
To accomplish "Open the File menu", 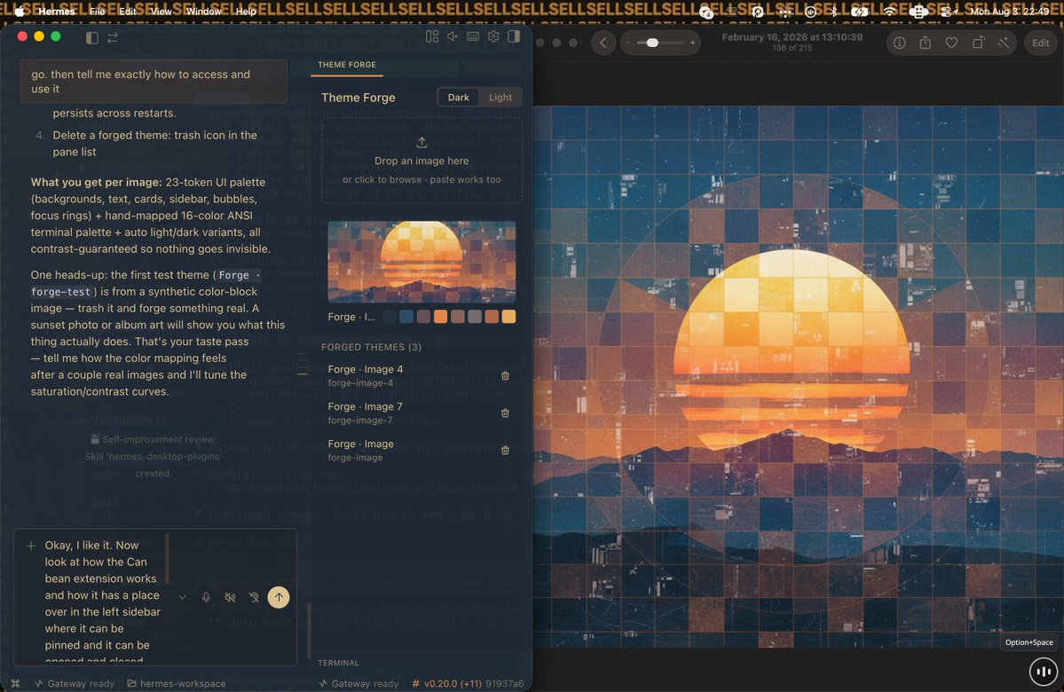I will tap(97, 12).
